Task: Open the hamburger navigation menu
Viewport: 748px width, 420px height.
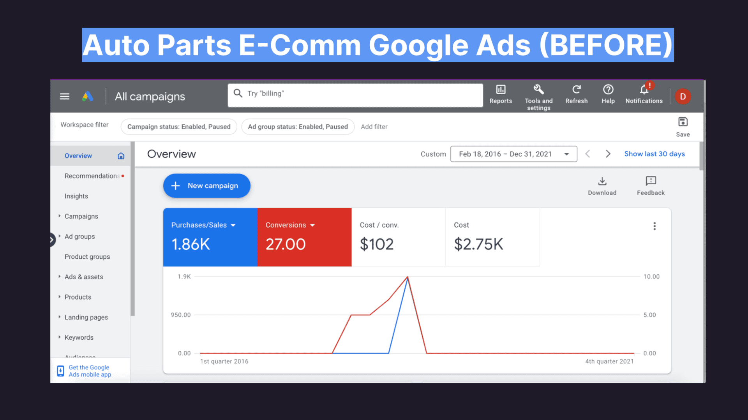Action: (x=64, y=96)
